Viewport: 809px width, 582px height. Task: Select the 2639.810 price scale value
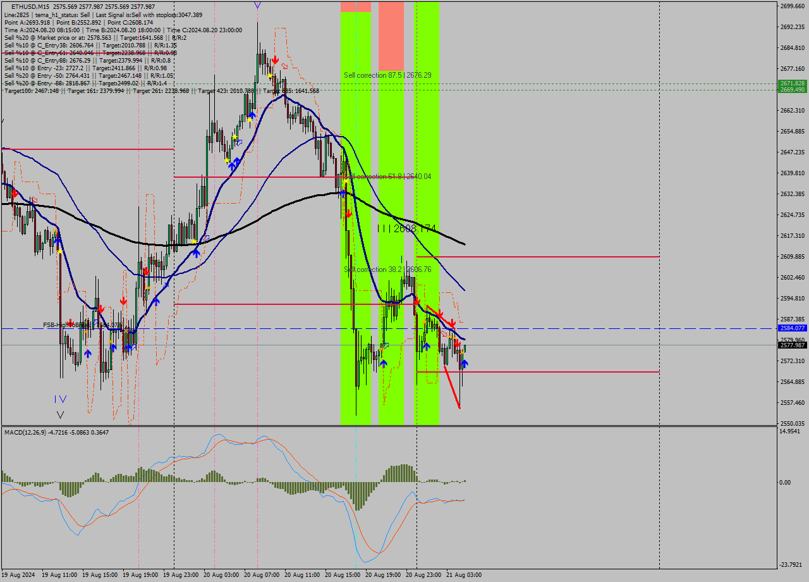coord(792,173)
